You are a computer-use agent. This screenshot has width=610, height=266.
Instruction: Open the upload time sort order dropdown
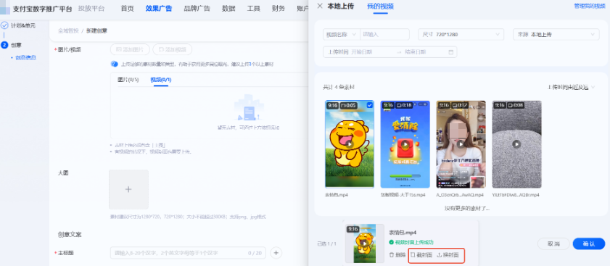click(571, 87)
